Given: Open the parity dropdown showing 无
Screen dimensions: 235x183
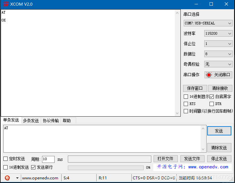Looking at the screenshot, I should (218, 64).
